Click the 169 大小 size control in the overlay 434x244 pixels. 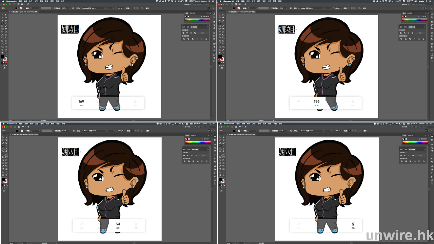(81, 103)
